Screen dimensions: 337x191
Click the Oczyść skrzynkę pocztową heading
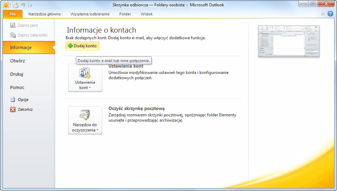click(x=137, y=109)
